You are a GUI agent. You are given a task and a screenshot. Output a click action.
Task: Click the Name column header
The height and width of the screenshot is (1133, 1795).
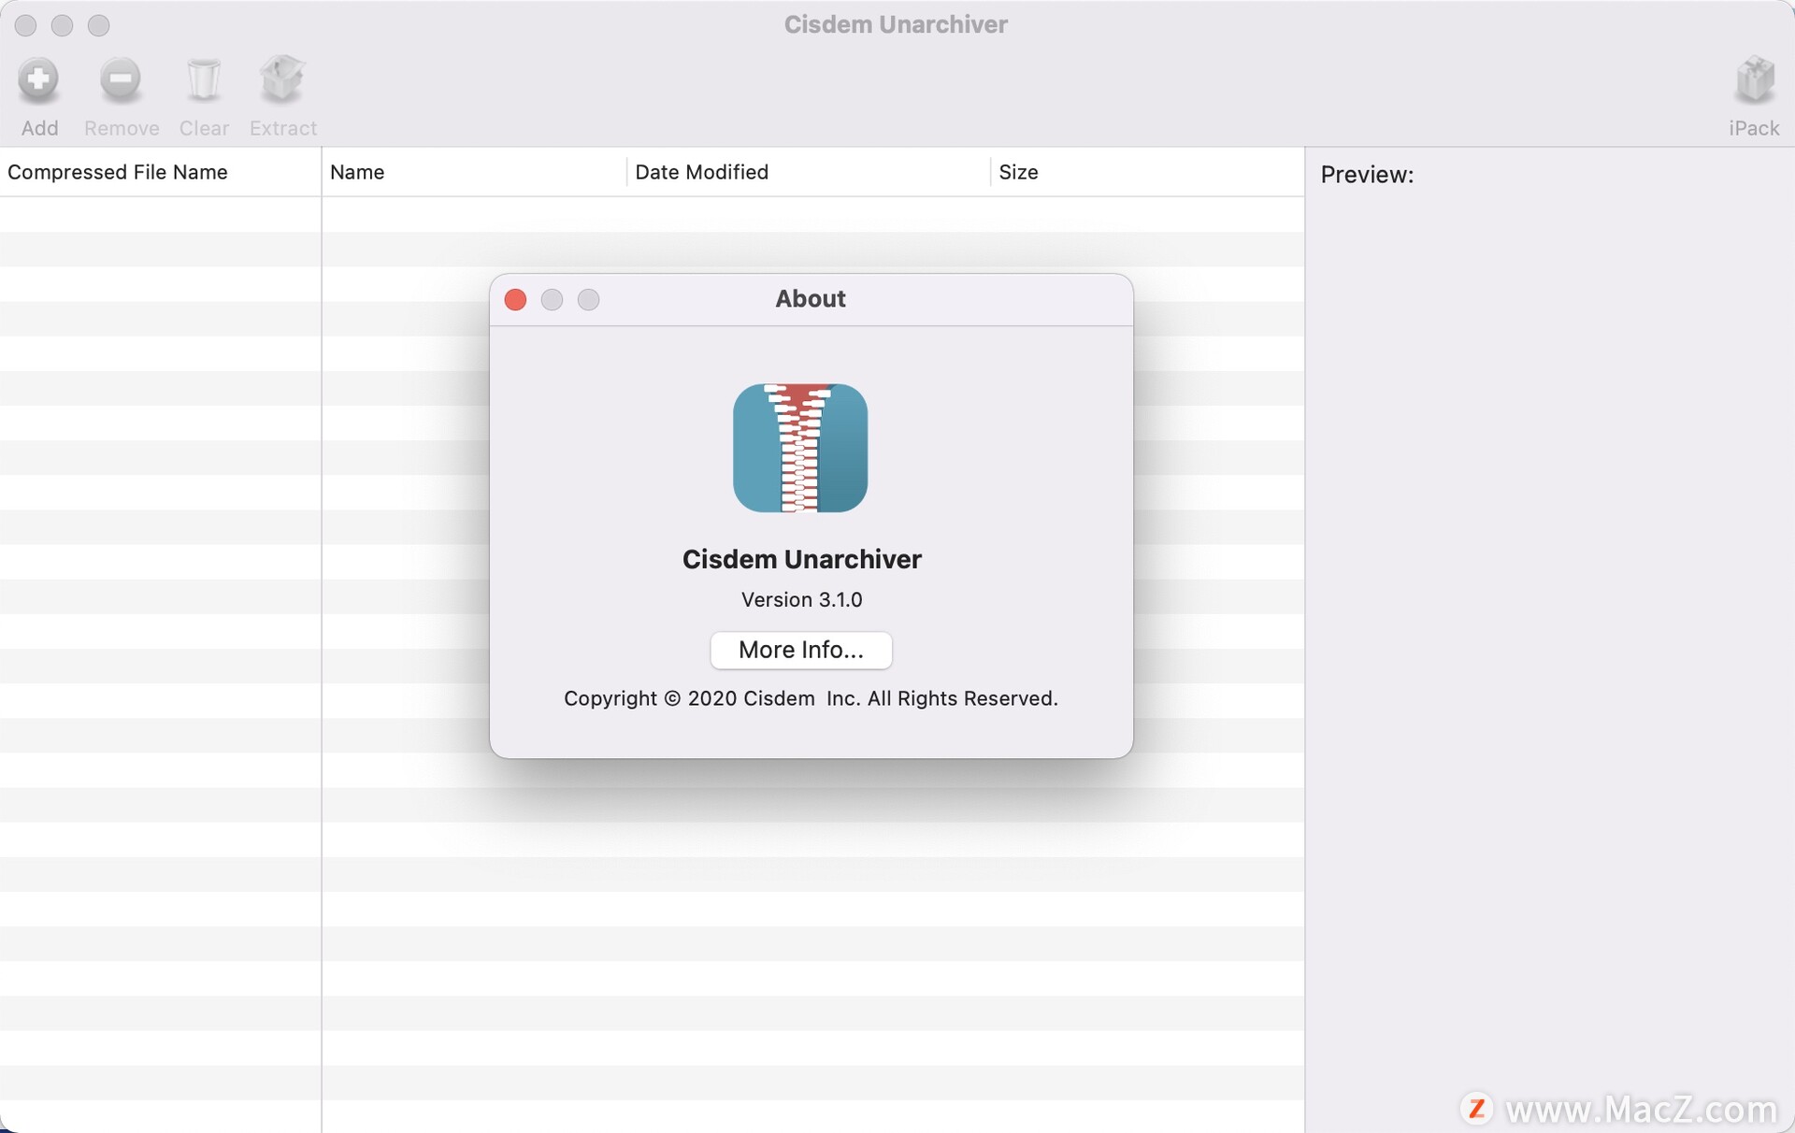[x=356, y=171]
